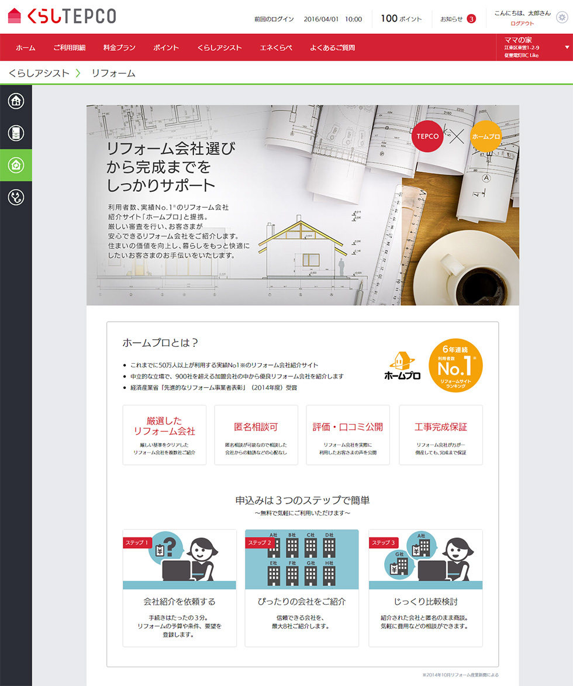Image resolution: width=573 pixels, height=686 pixels.
Task: Open the エネくらべ menu
Action: tap(276, 48)
